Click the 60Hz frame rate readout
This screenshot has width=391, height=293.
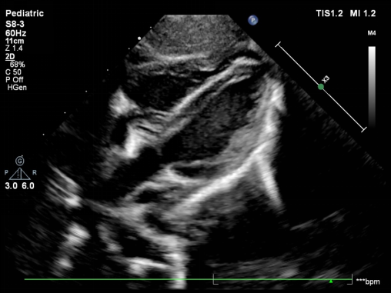(x=15, y=33)
